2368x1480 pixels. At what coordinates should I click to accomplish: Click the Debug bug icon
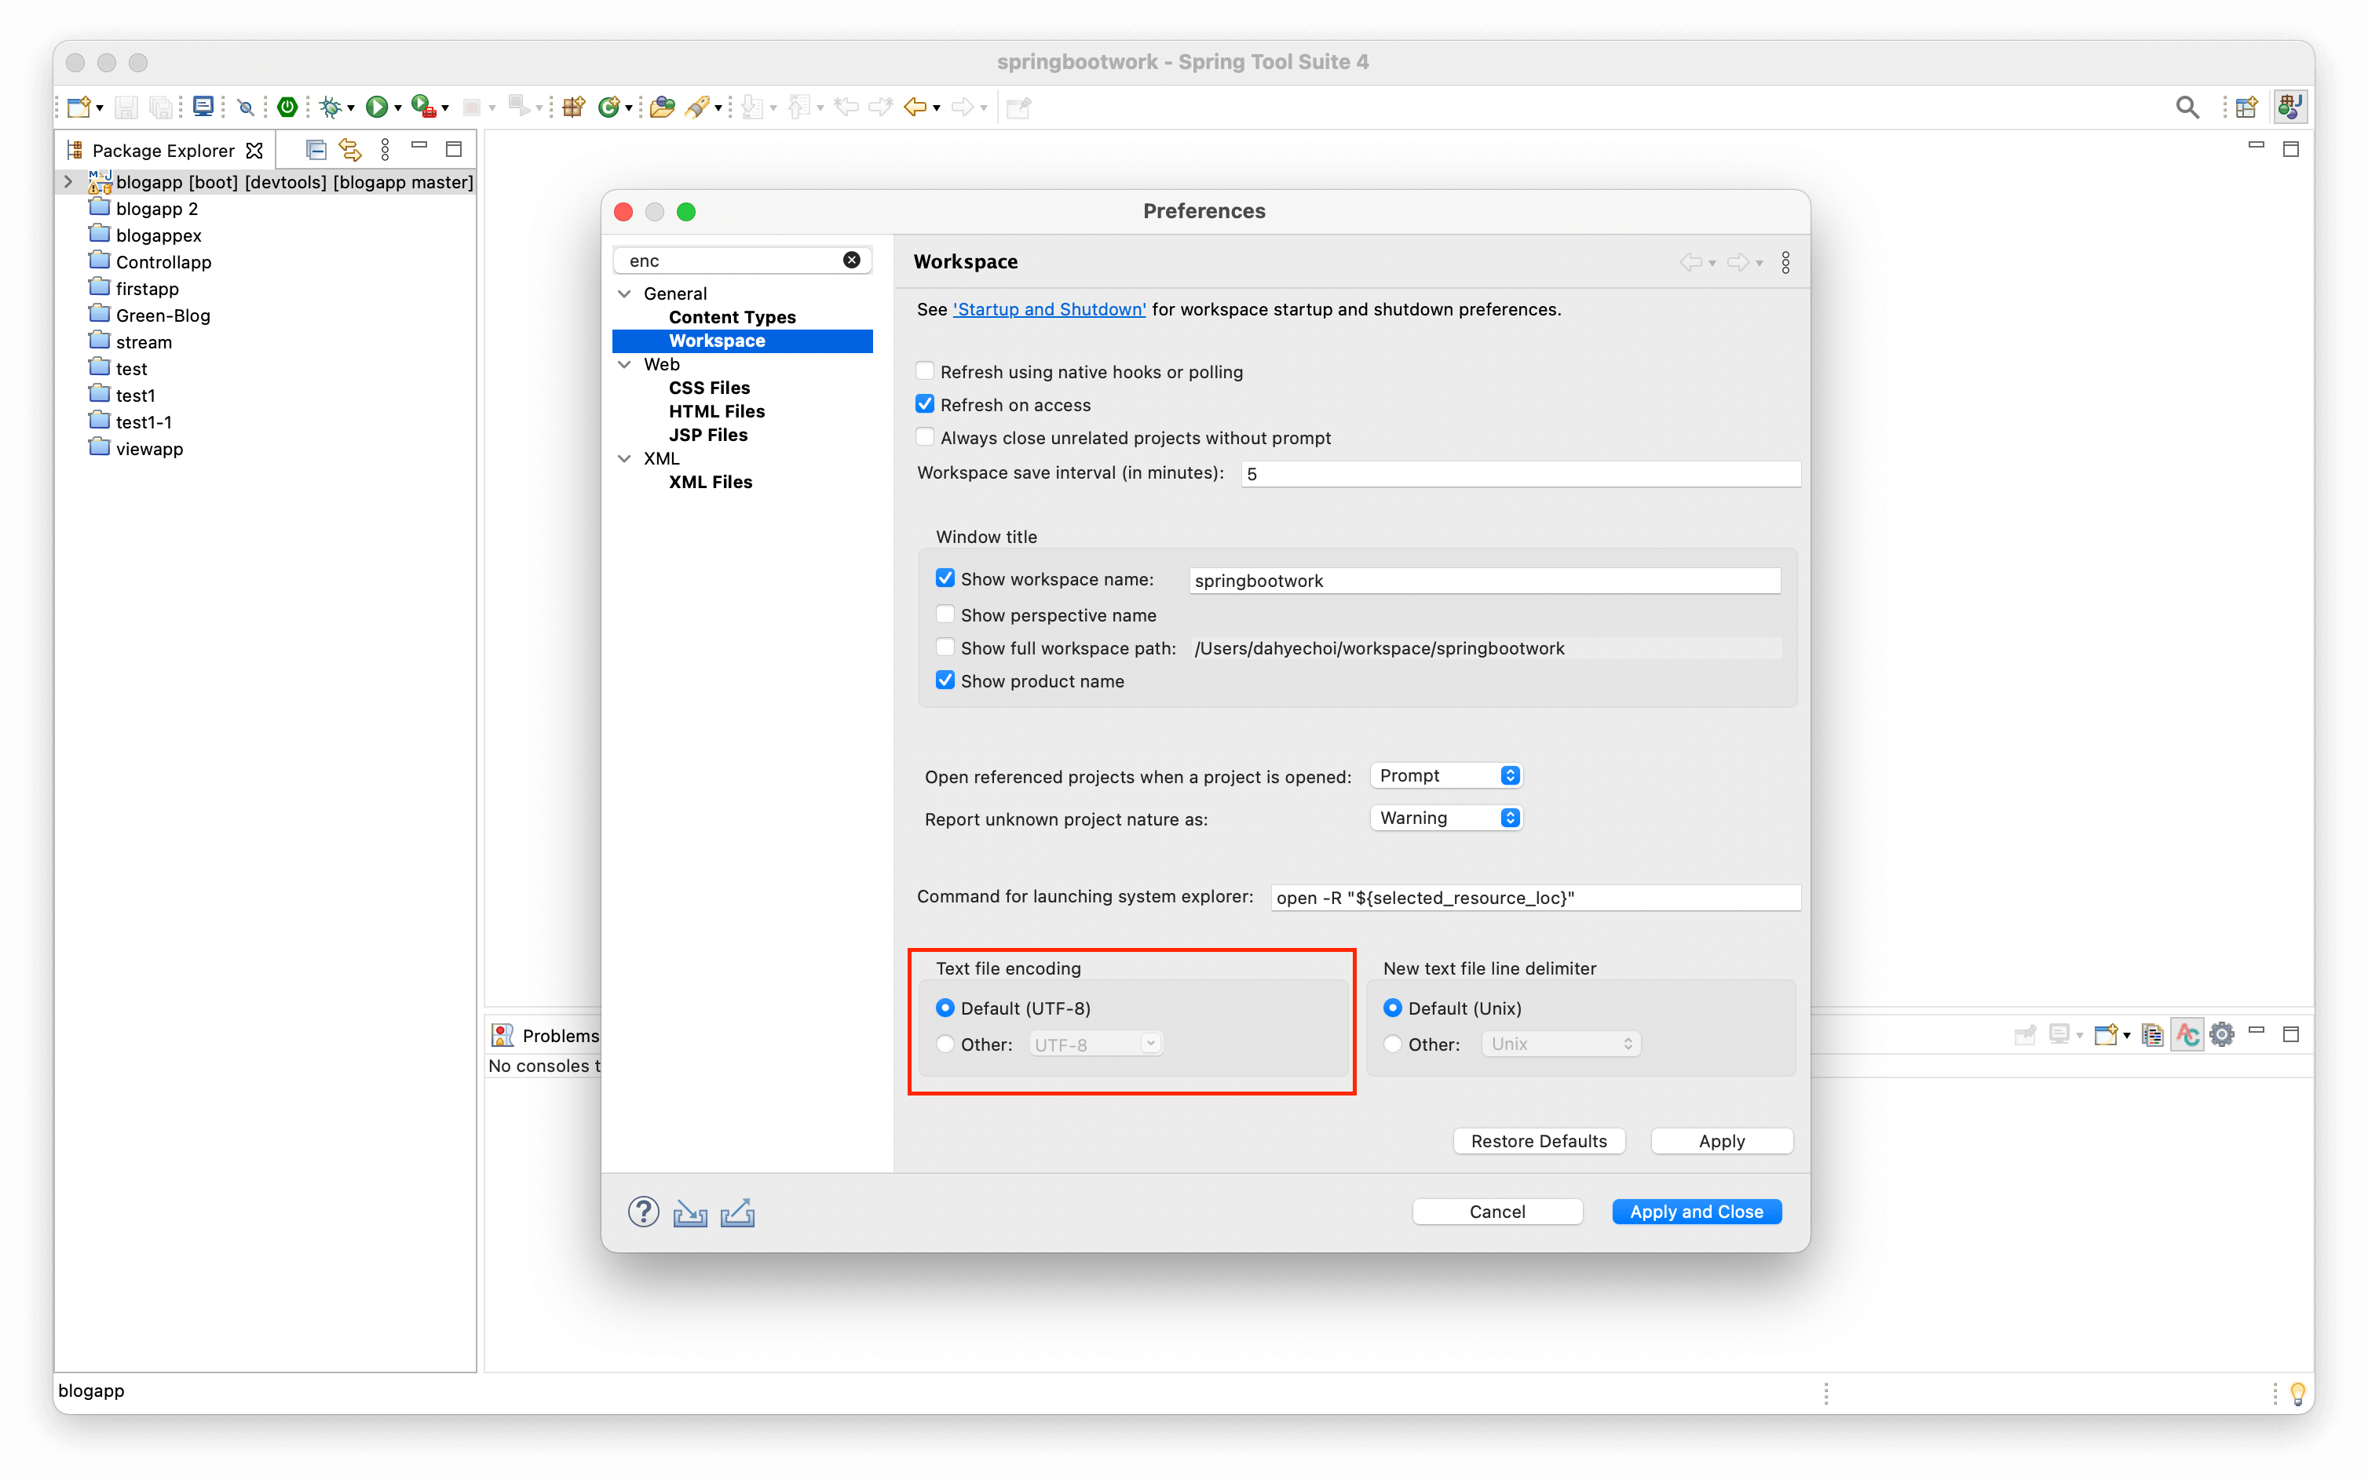[x=331, y=107]
